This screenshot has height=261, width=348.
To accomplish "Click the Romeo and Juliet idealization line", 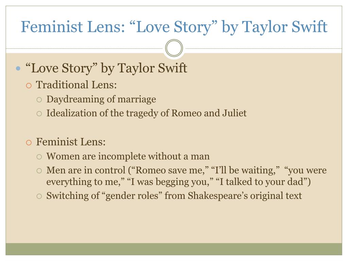I will coord(146,113).
